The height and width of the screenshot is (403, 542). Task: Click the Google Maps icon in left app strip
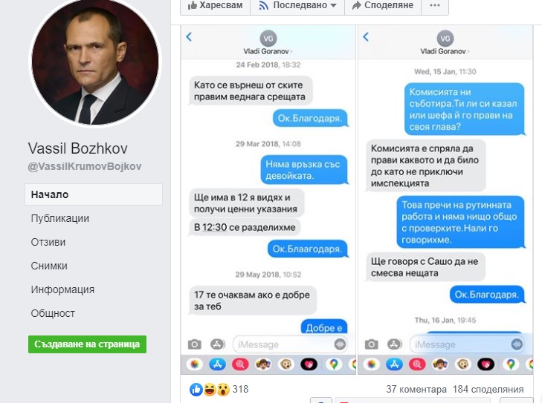(333, 364)
